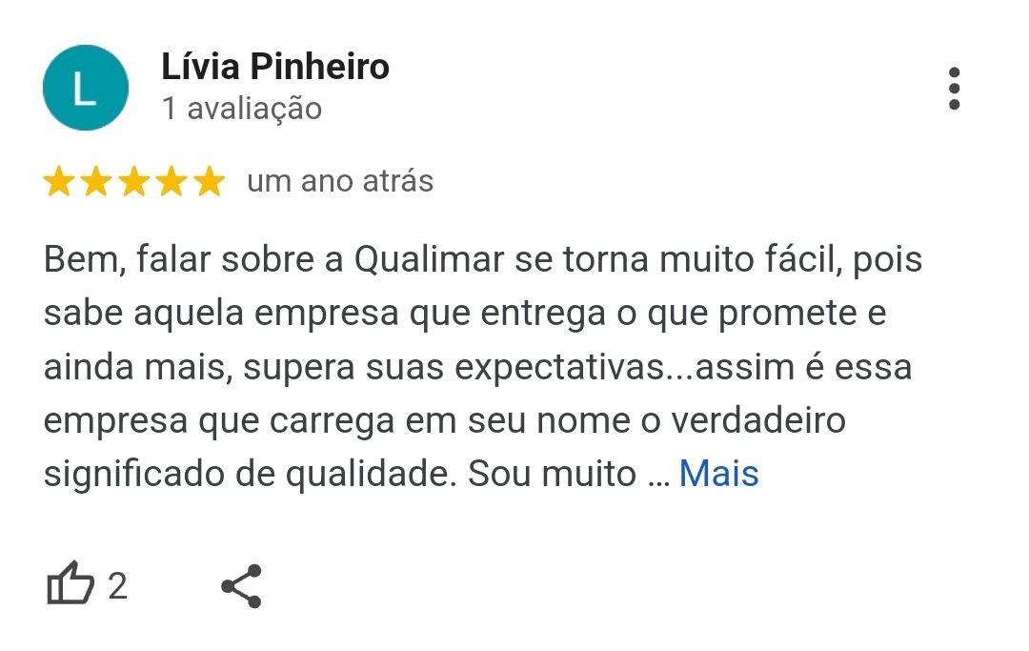Open the teal L profile avatar
Screen dimensions: 1029x651
[x=85, y=88]
